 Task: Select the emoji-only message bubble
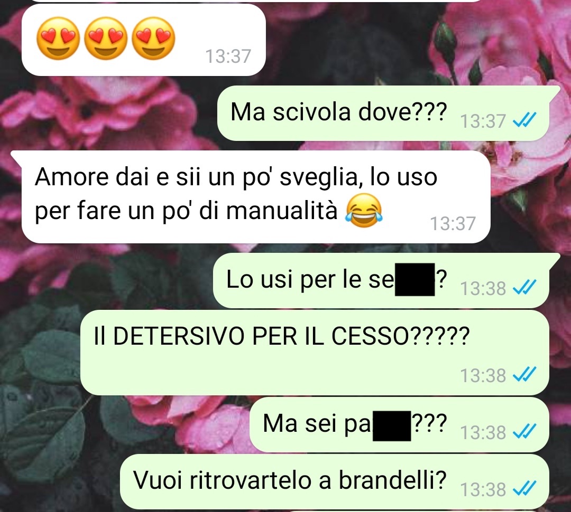pyautogui.click(x=144, y=40)
